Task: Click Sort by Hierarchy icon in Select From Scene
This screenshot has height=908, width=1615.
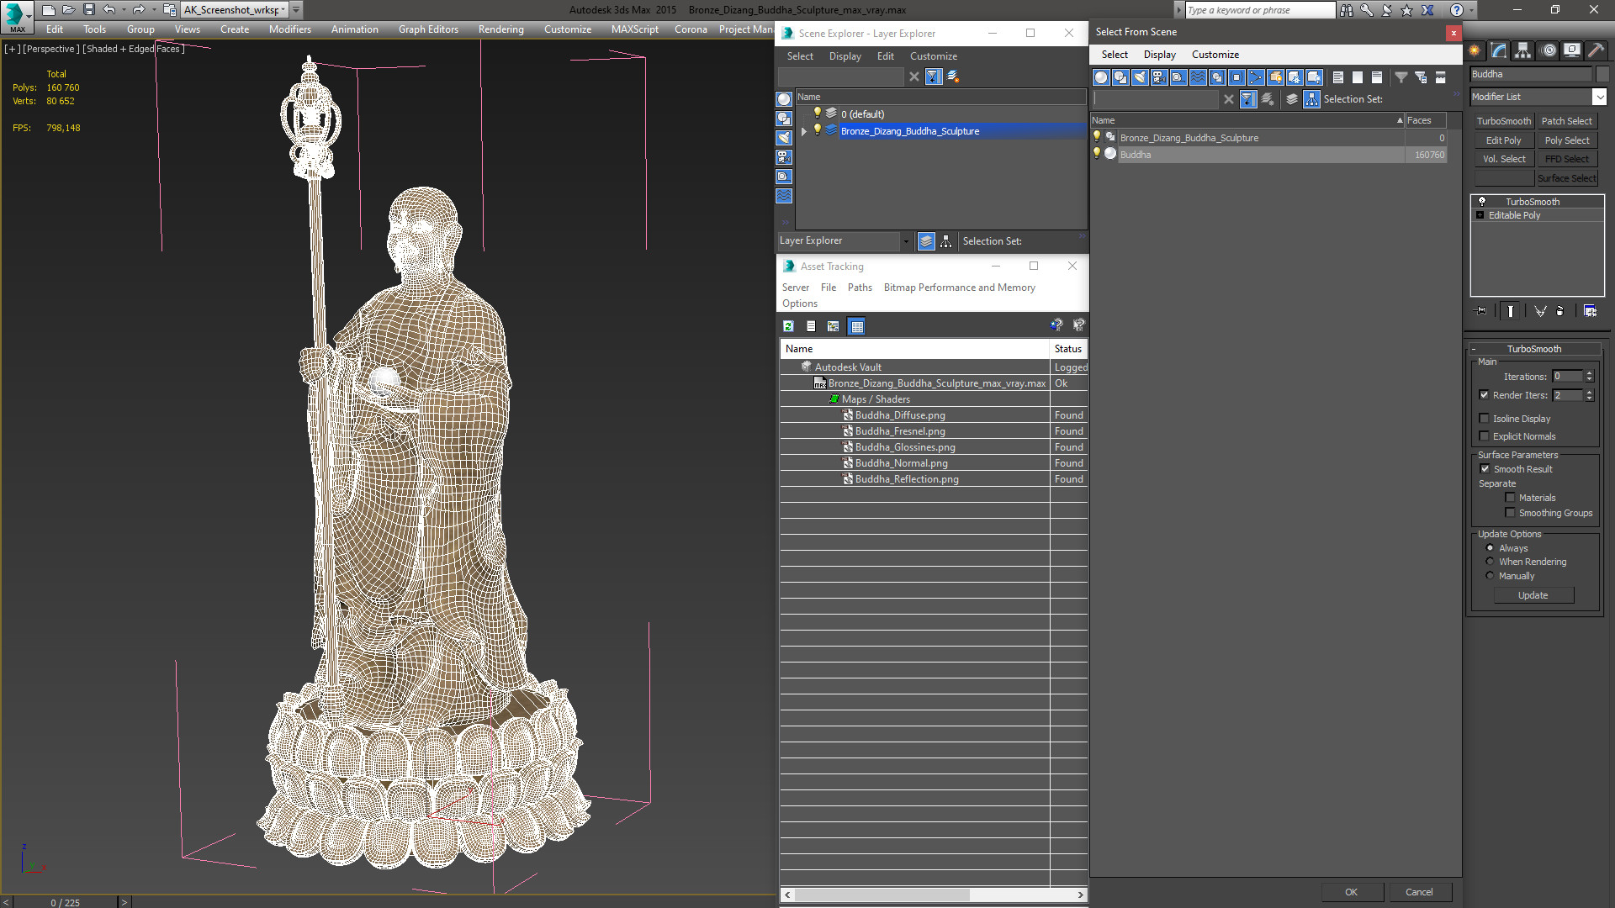Action: click(x=1312, y=99)
